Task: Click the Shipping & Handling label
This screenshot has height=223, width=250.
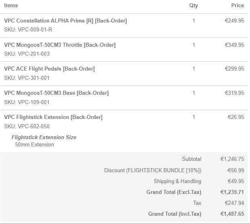Action: [177, 181]
